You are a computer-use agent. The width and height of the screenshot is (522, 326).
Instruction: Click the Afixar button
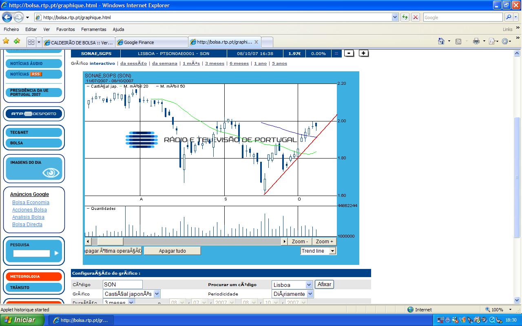pyautogui.click(x=324, y=284)
